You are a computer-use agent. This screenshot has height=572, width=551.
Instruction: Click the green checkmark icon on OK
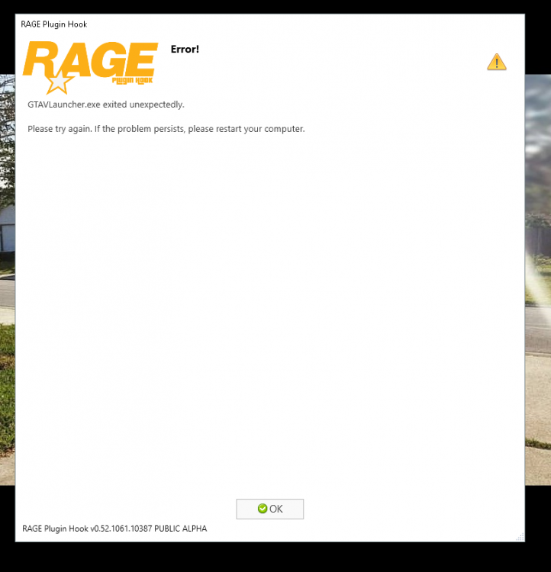pyautogui.click(x=263, y=509)
